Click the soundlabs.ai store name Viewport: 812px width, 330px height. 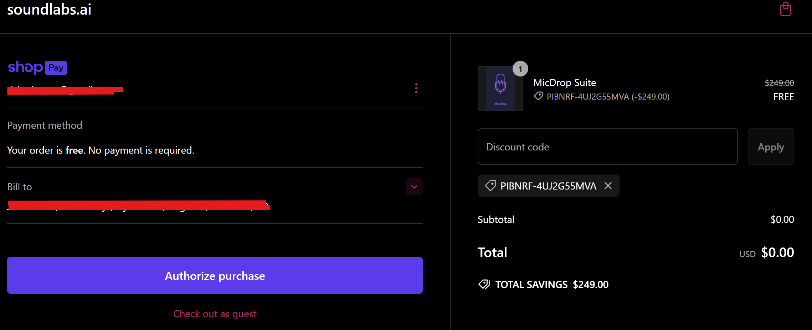(49, 10)
